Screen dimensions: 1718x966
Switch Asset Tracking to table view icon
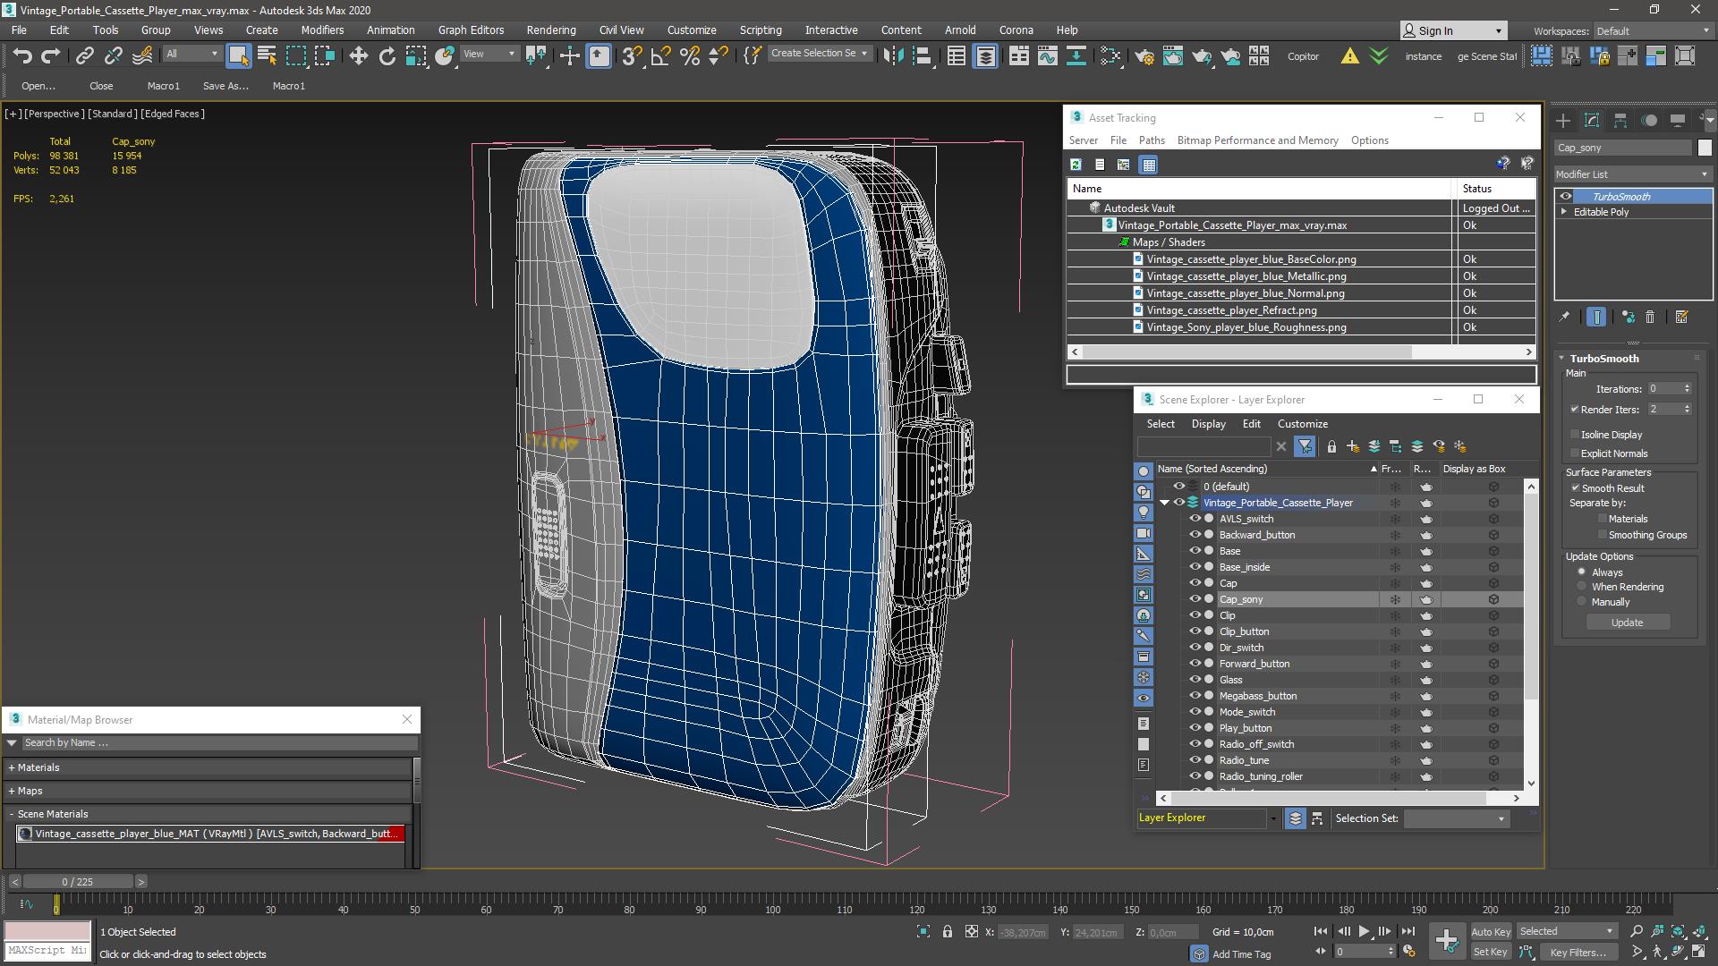(1149, 165)
